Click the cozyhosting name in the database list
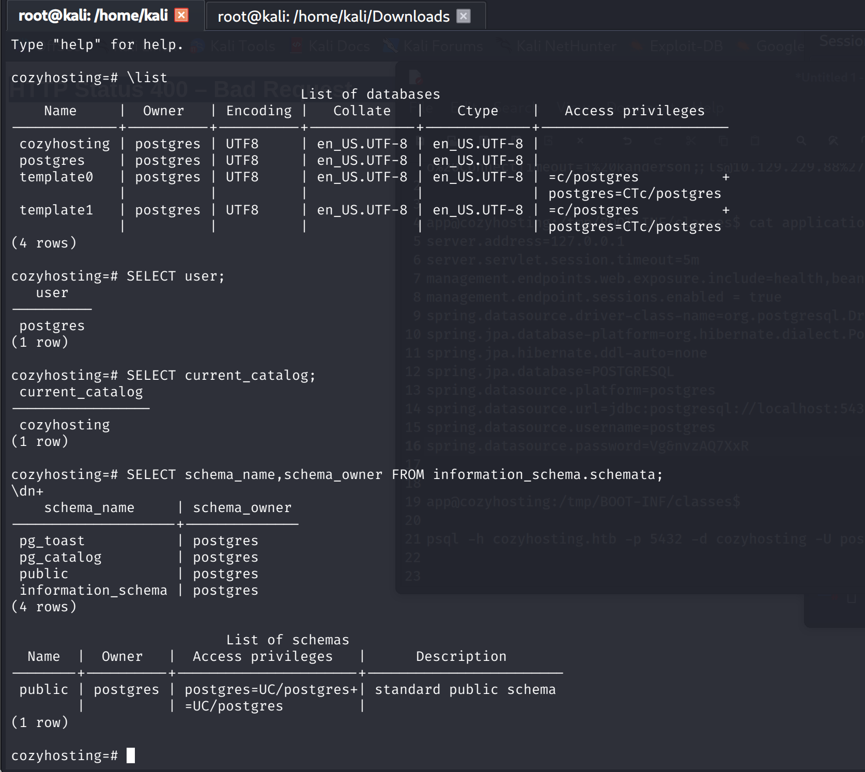This screenshot has height=772, width=865. pyautogui.click(x=65, y=144)
